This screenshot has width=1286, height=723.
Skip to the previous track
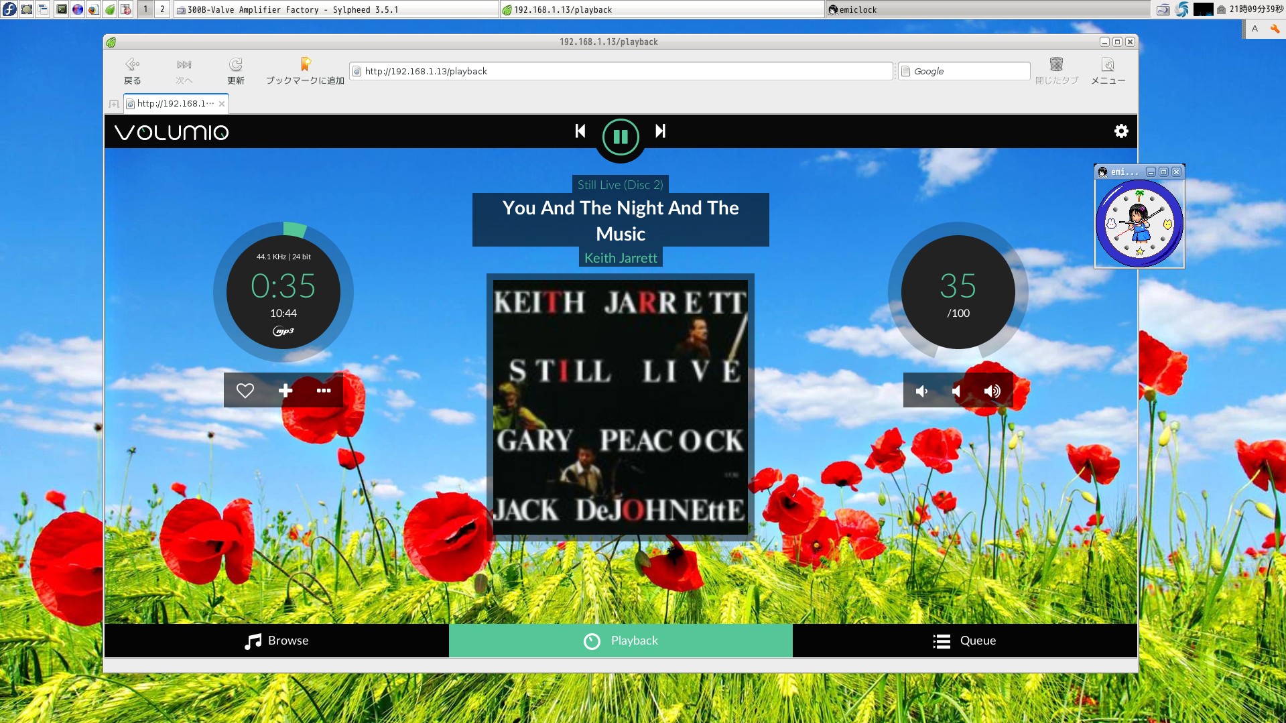pyautogui.click(x=580, y=131)
